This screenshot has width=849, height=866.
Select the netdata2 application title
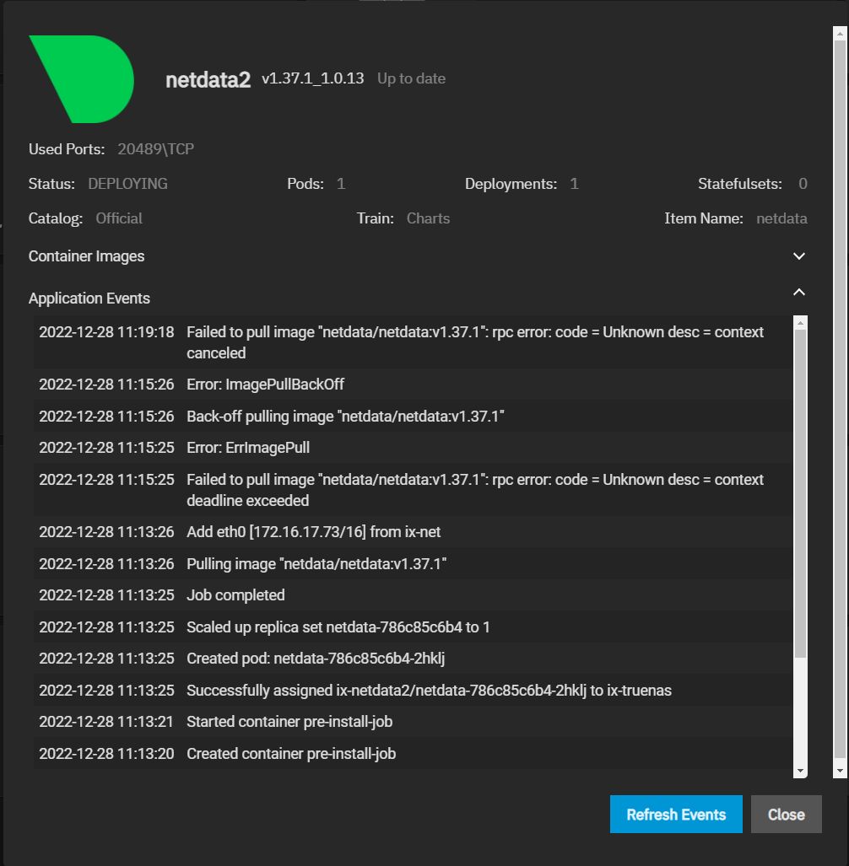(208, 79)
